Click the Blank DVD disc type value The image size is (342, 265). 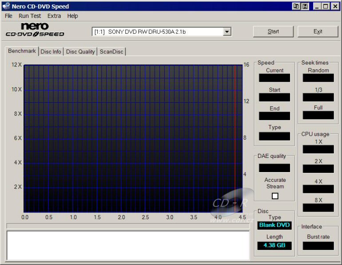point(274,225)
